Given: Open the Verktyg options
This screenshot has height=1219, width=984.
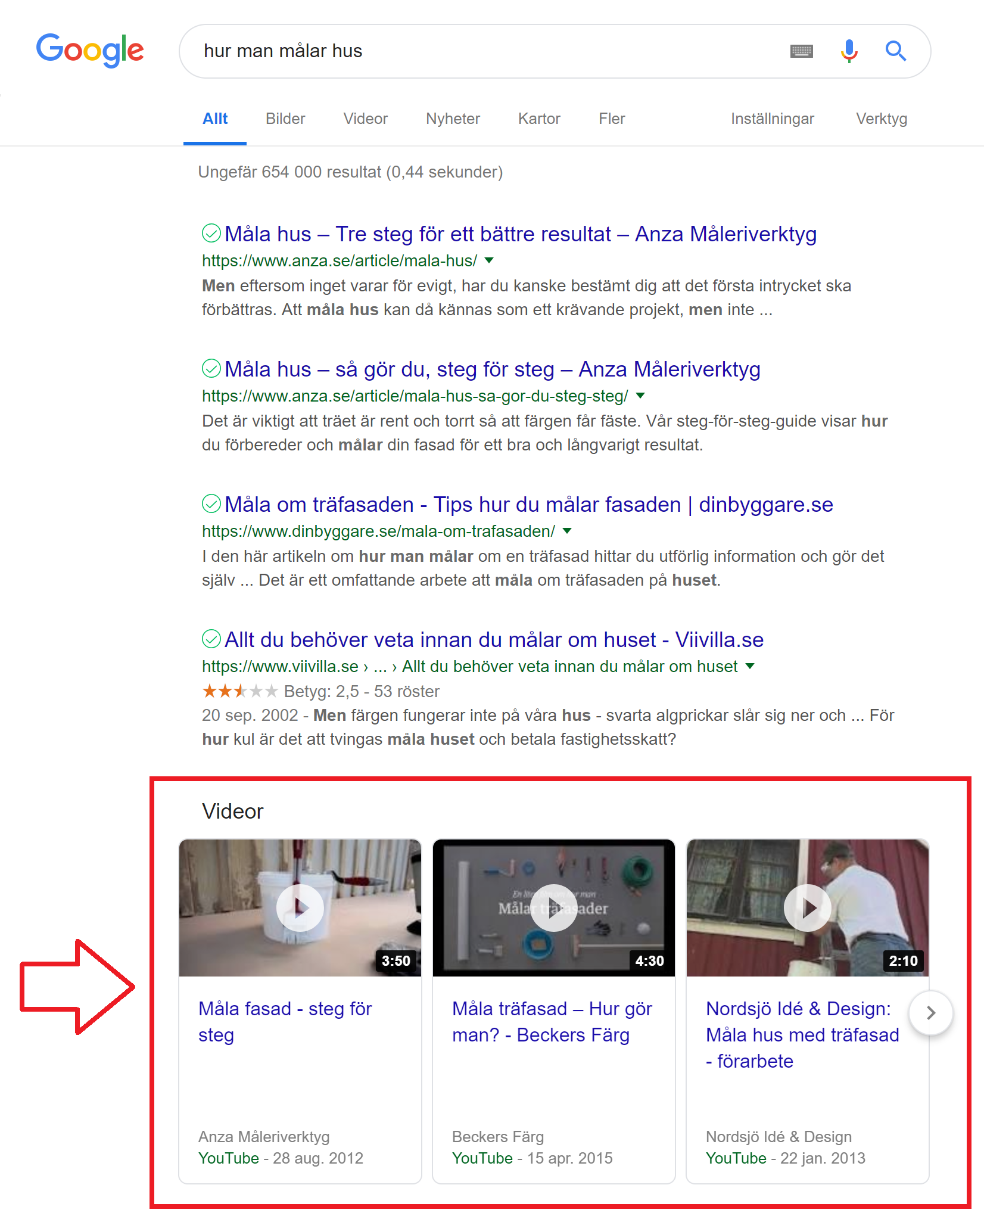Looking at the screenshot, I should (x=882, y=119).
